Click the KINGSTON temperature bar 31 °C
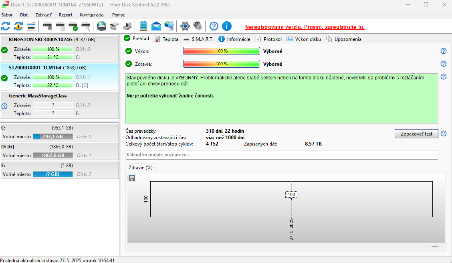The height and width of the screenshot is (263, 452). pyautogui.click(x=53, y=57)
